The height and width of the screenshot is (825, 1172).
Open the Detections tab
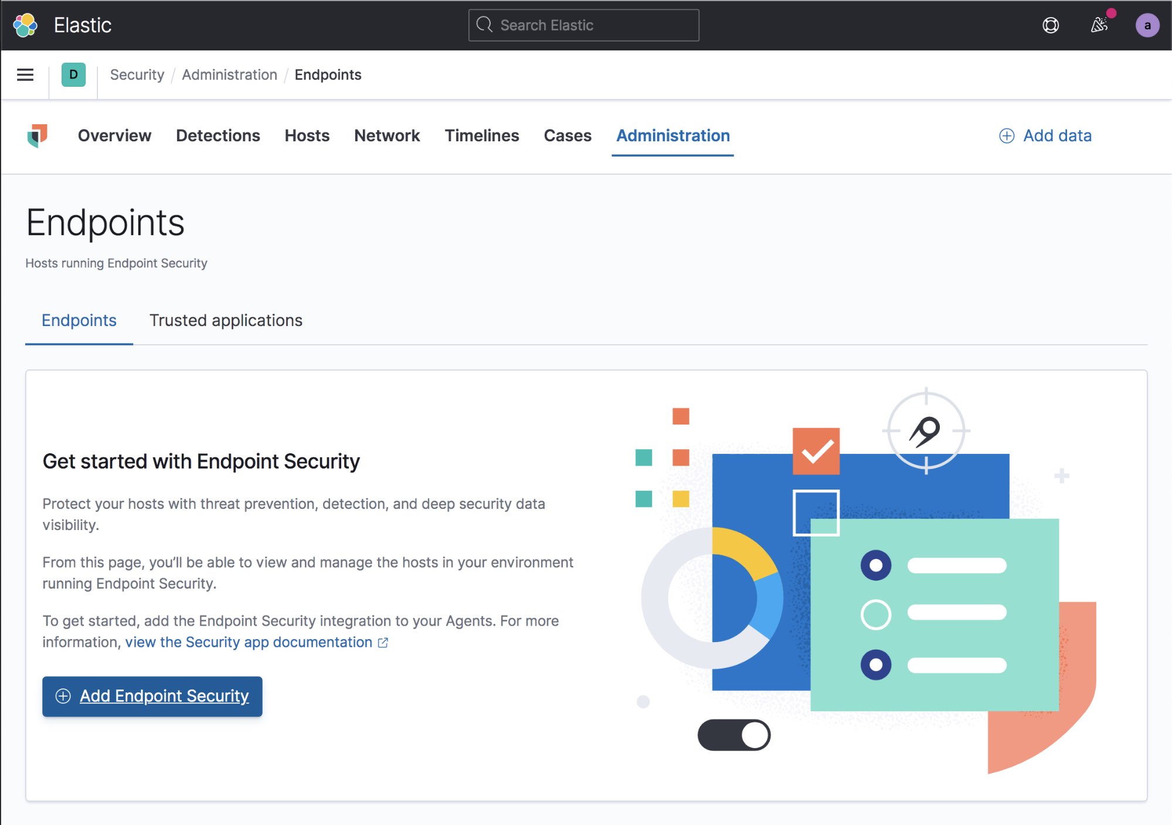tap(218, 135)
